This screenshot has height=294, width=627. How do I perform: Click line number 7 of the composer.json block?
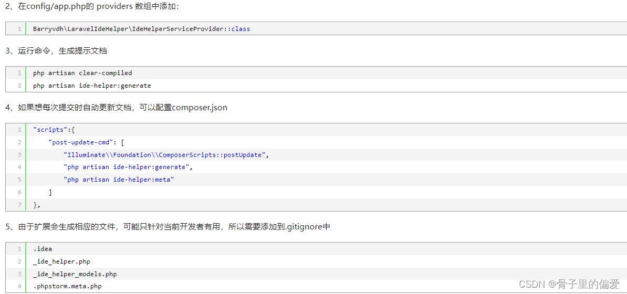[19, 204]
